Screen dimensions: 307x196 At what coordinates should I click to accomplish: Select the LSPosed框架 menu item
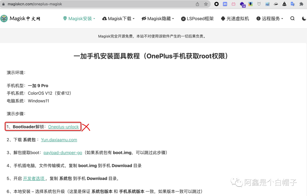197,18
